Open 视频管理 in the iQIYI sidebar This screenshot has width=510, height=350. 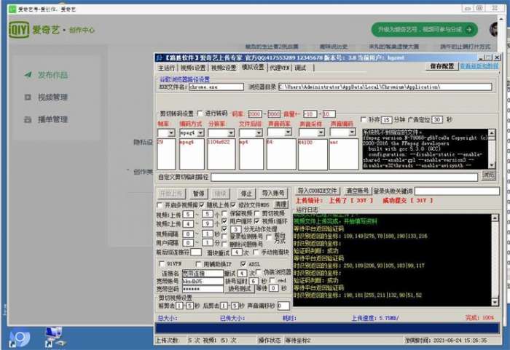(x=52, y=98)
